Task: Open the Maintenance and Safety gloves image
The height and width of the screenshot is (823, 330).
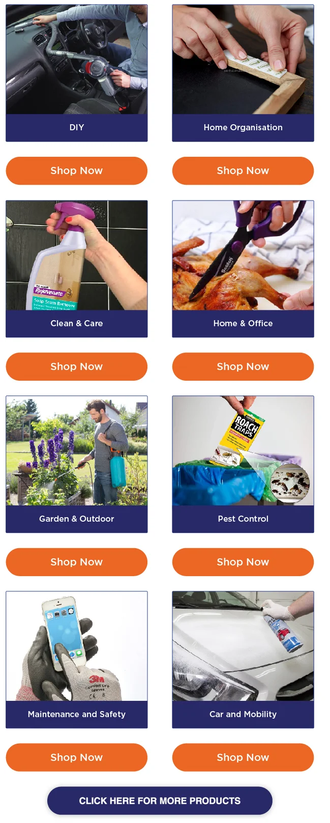Action: click(77, 646)
